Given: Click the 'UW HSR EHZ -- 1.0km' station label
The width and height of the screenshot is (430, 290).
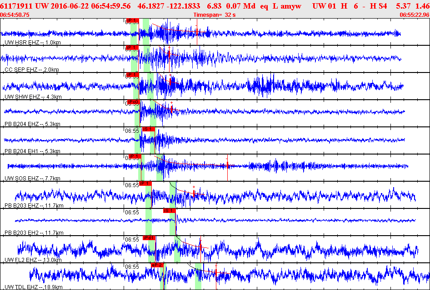Looking at the screenshot, I should pos(33,43).
